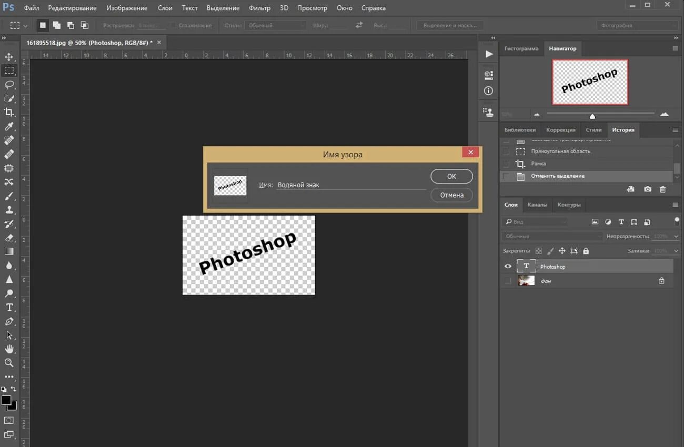Select the Brush tool
The image size is (684, 447).
(x=9, y=196)
